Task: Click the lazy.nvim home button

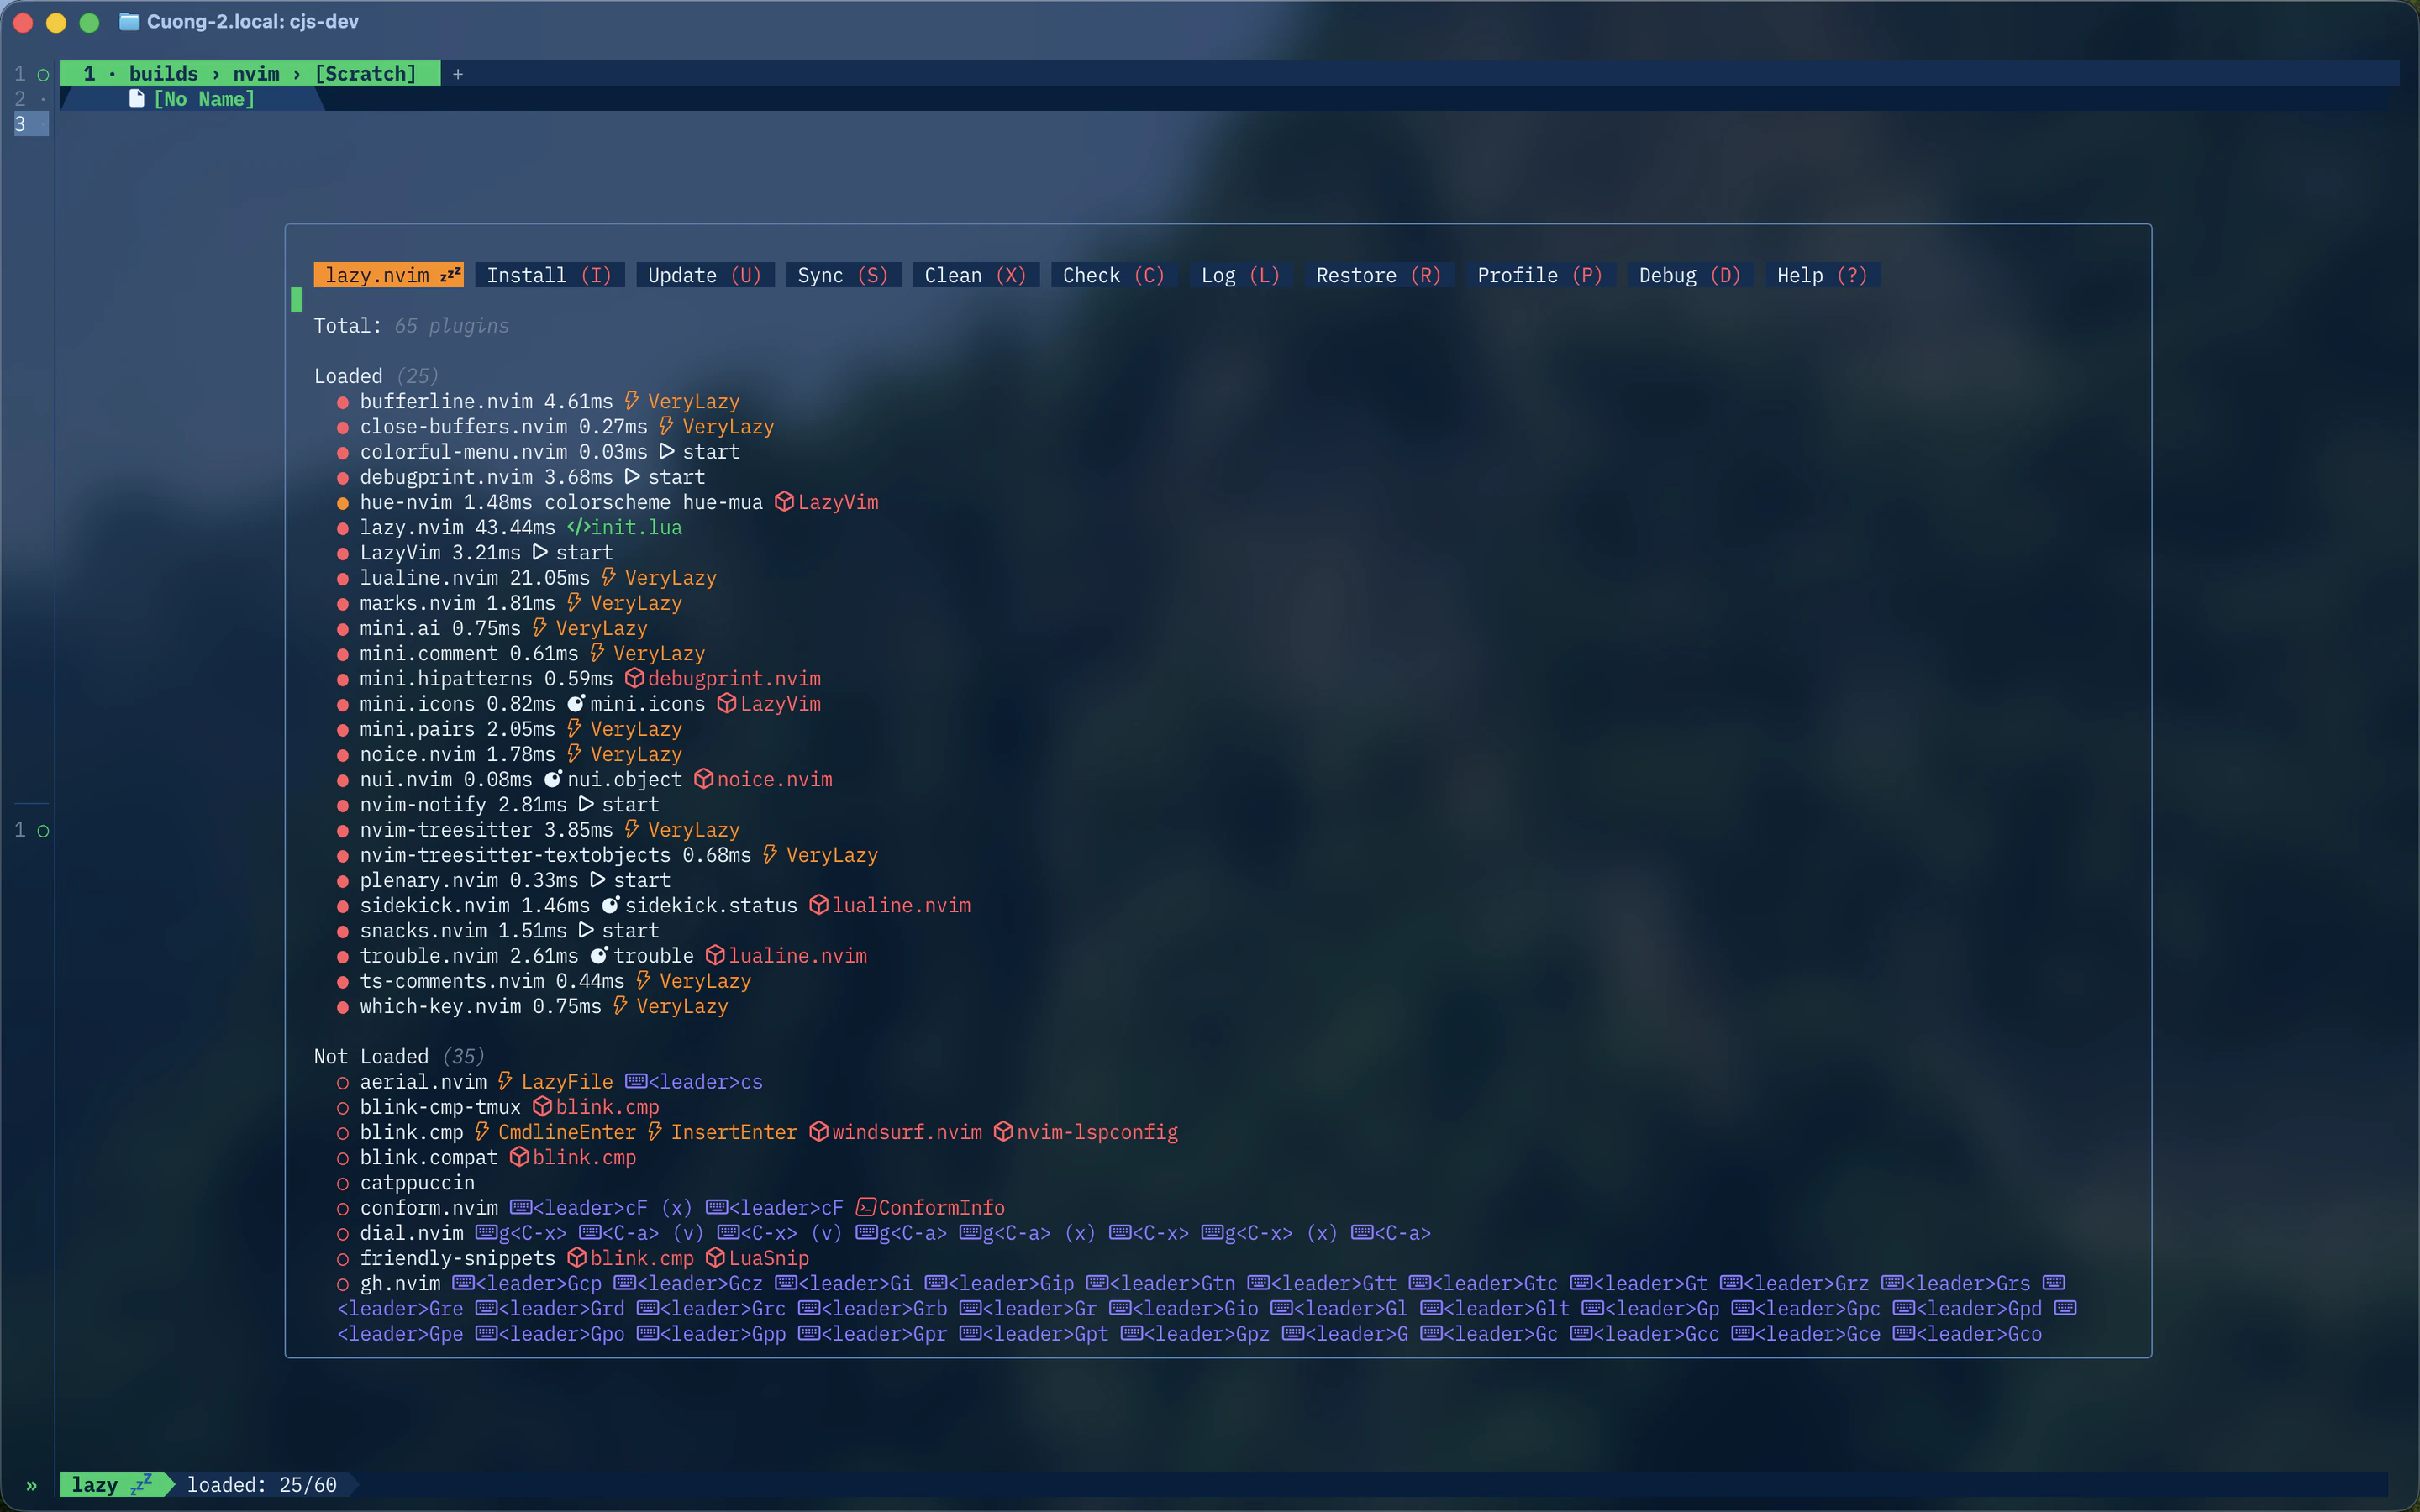Action: 388,275
